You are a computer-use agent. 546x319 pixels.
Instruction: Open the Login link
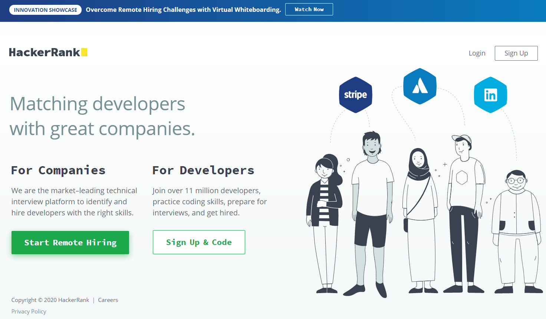[477, 53]
